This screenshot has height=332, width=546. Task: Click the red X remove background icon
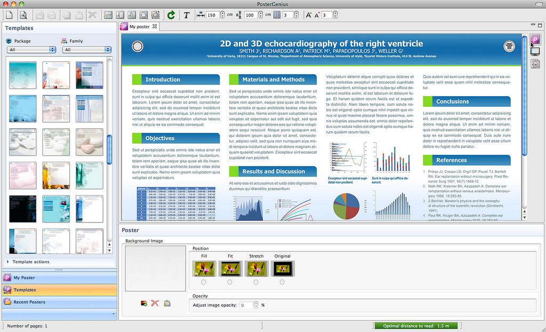point(155,303)
